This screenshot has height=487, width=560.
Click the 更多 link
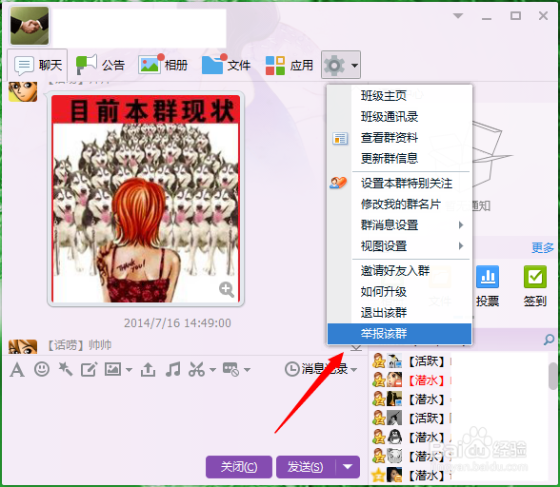[543, 247]
